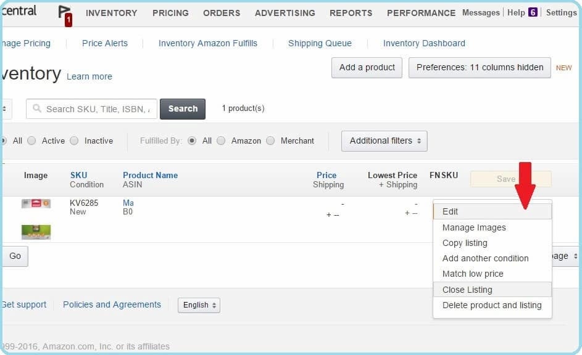Open the English language selector

199,305
